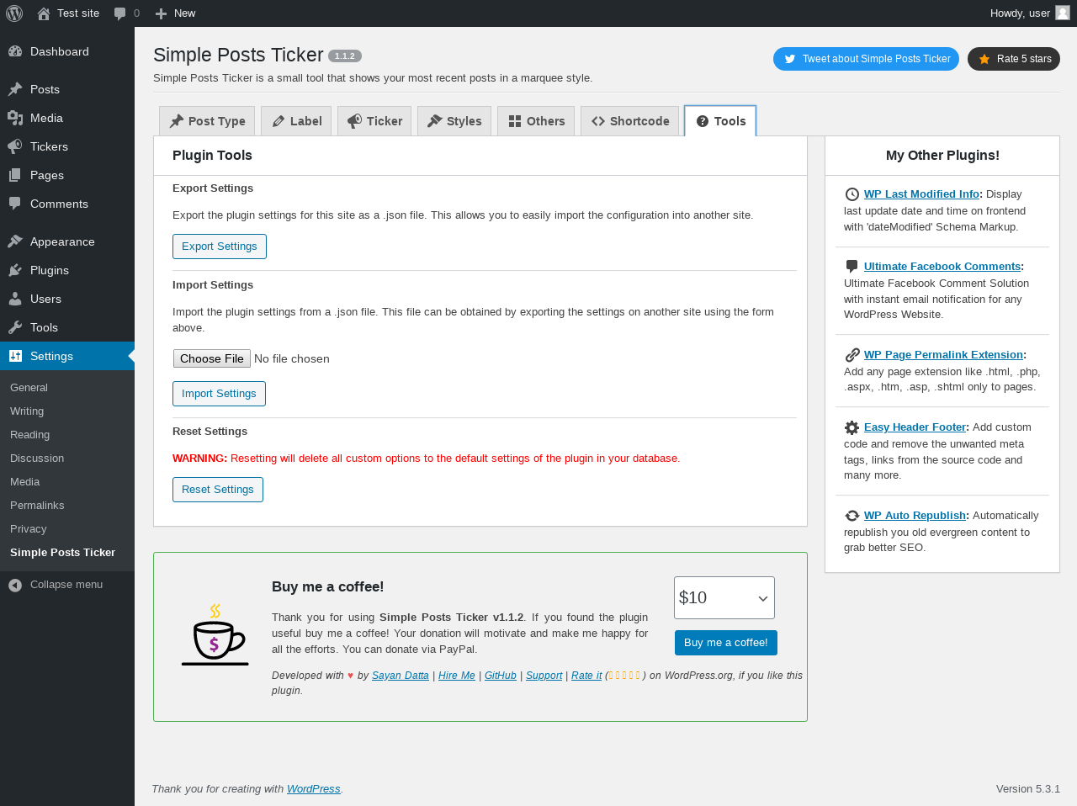Open Simple Posts Ticker settings submenu
This screenshot has height=806, width=1077.
click(67, 553)
